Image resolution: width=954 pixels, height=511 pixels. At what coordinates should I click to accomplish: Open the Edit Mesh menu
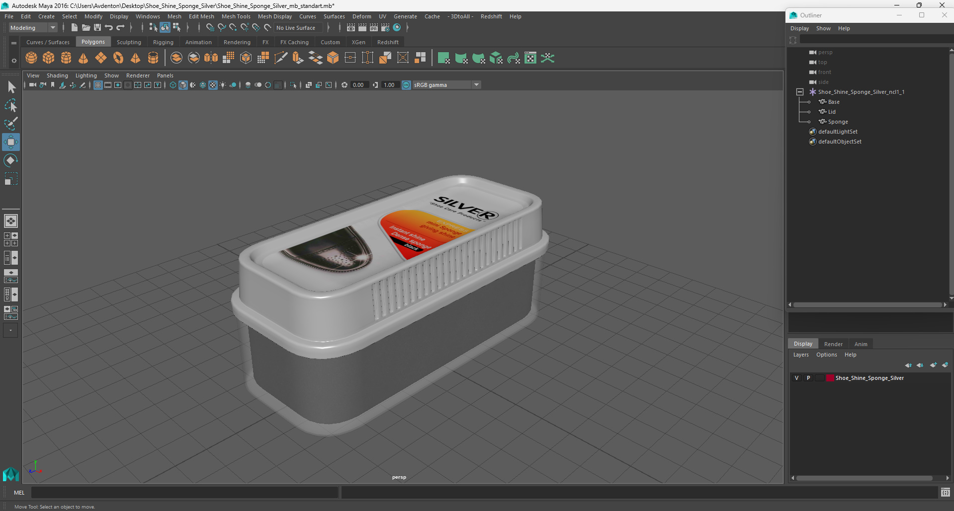coord(201,16)
